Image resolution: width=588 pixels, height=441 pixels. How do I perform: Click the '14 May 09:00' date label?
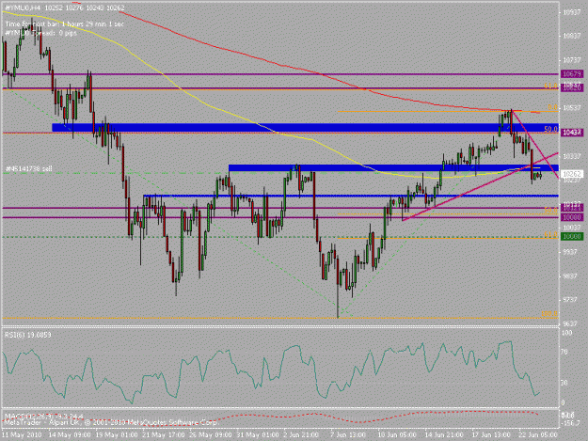[70, 435]
